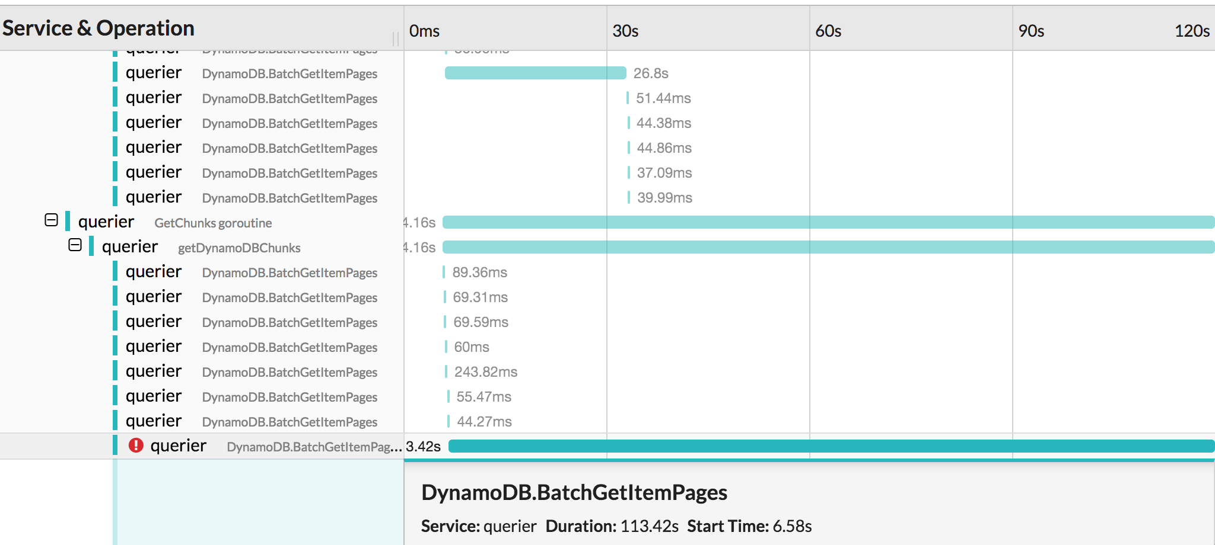
Task: Collapse the GetChunks goroutine span
Action: pyautogui.click(x=52, y=220)
